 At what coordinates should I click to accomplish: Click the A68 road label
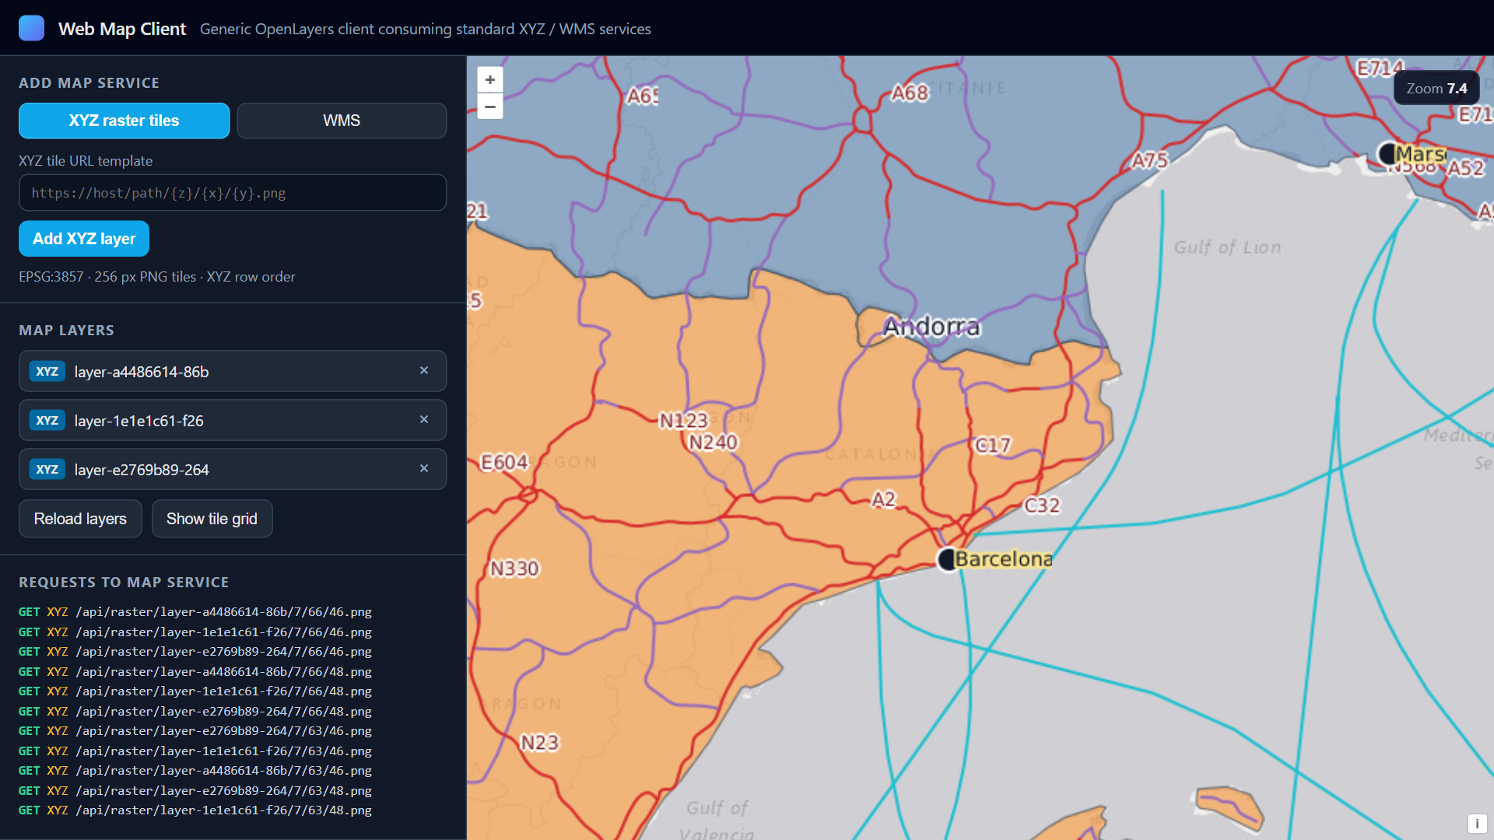click(910, 93)
